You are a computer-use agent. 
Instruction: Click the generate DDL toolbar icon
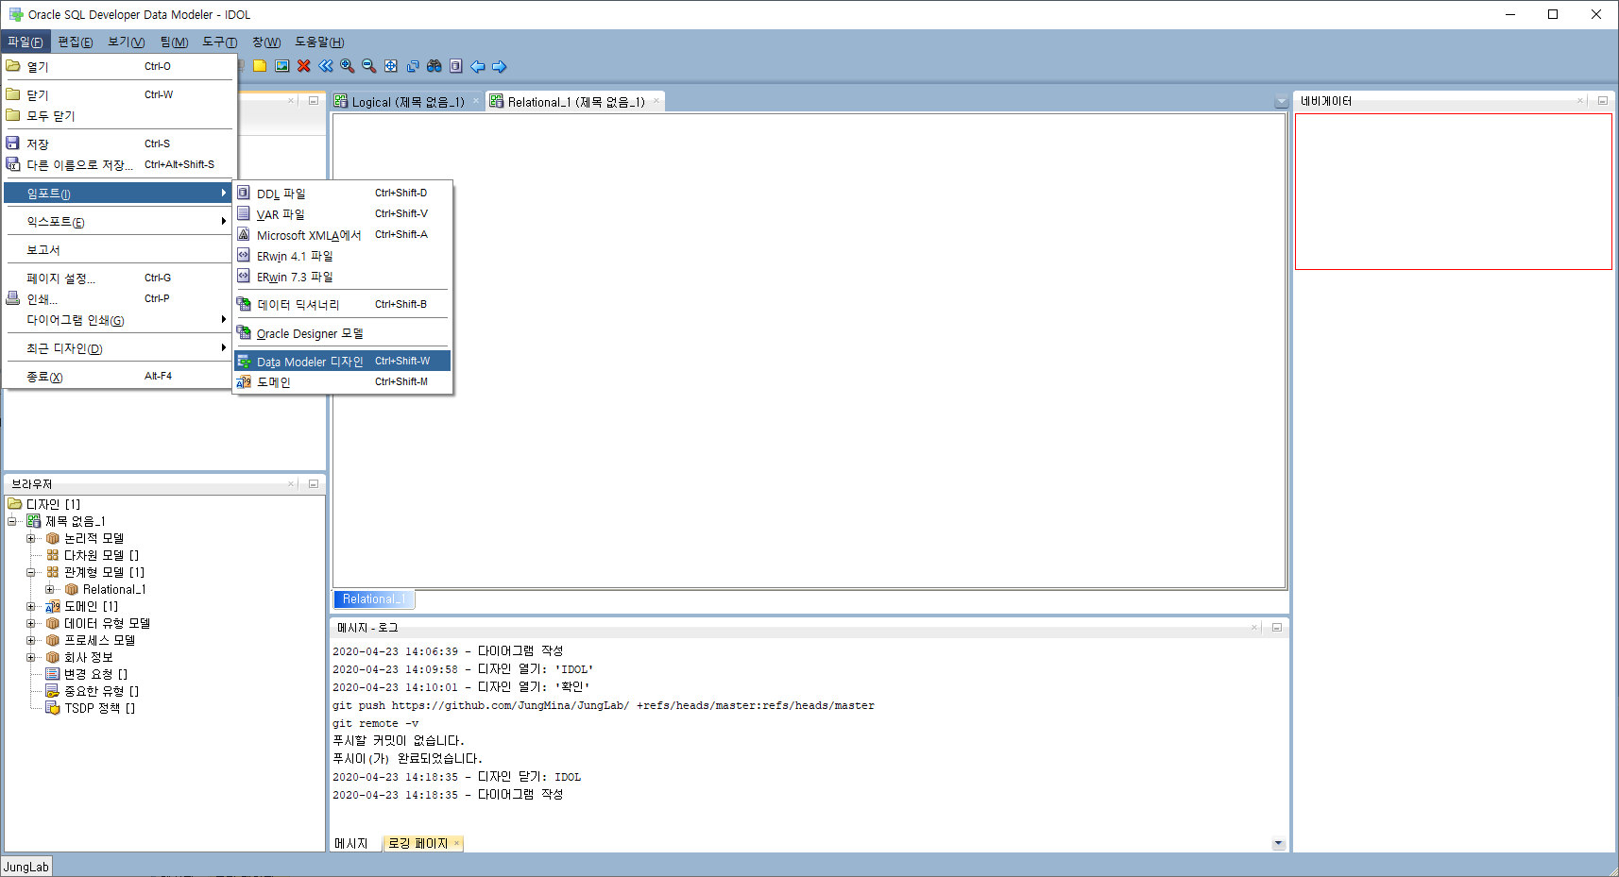pos(456,66)
